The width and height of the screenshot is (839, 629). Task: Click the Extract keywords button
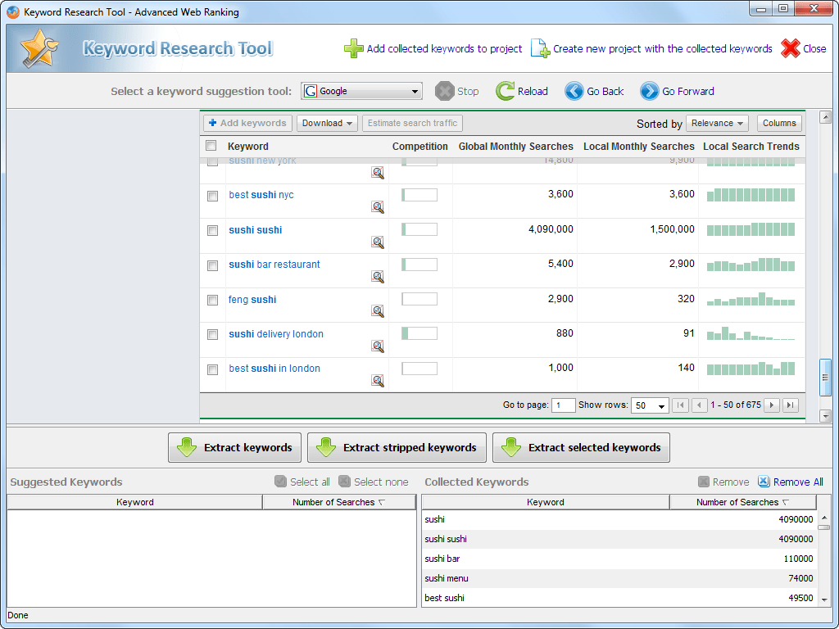click(234, 448)
